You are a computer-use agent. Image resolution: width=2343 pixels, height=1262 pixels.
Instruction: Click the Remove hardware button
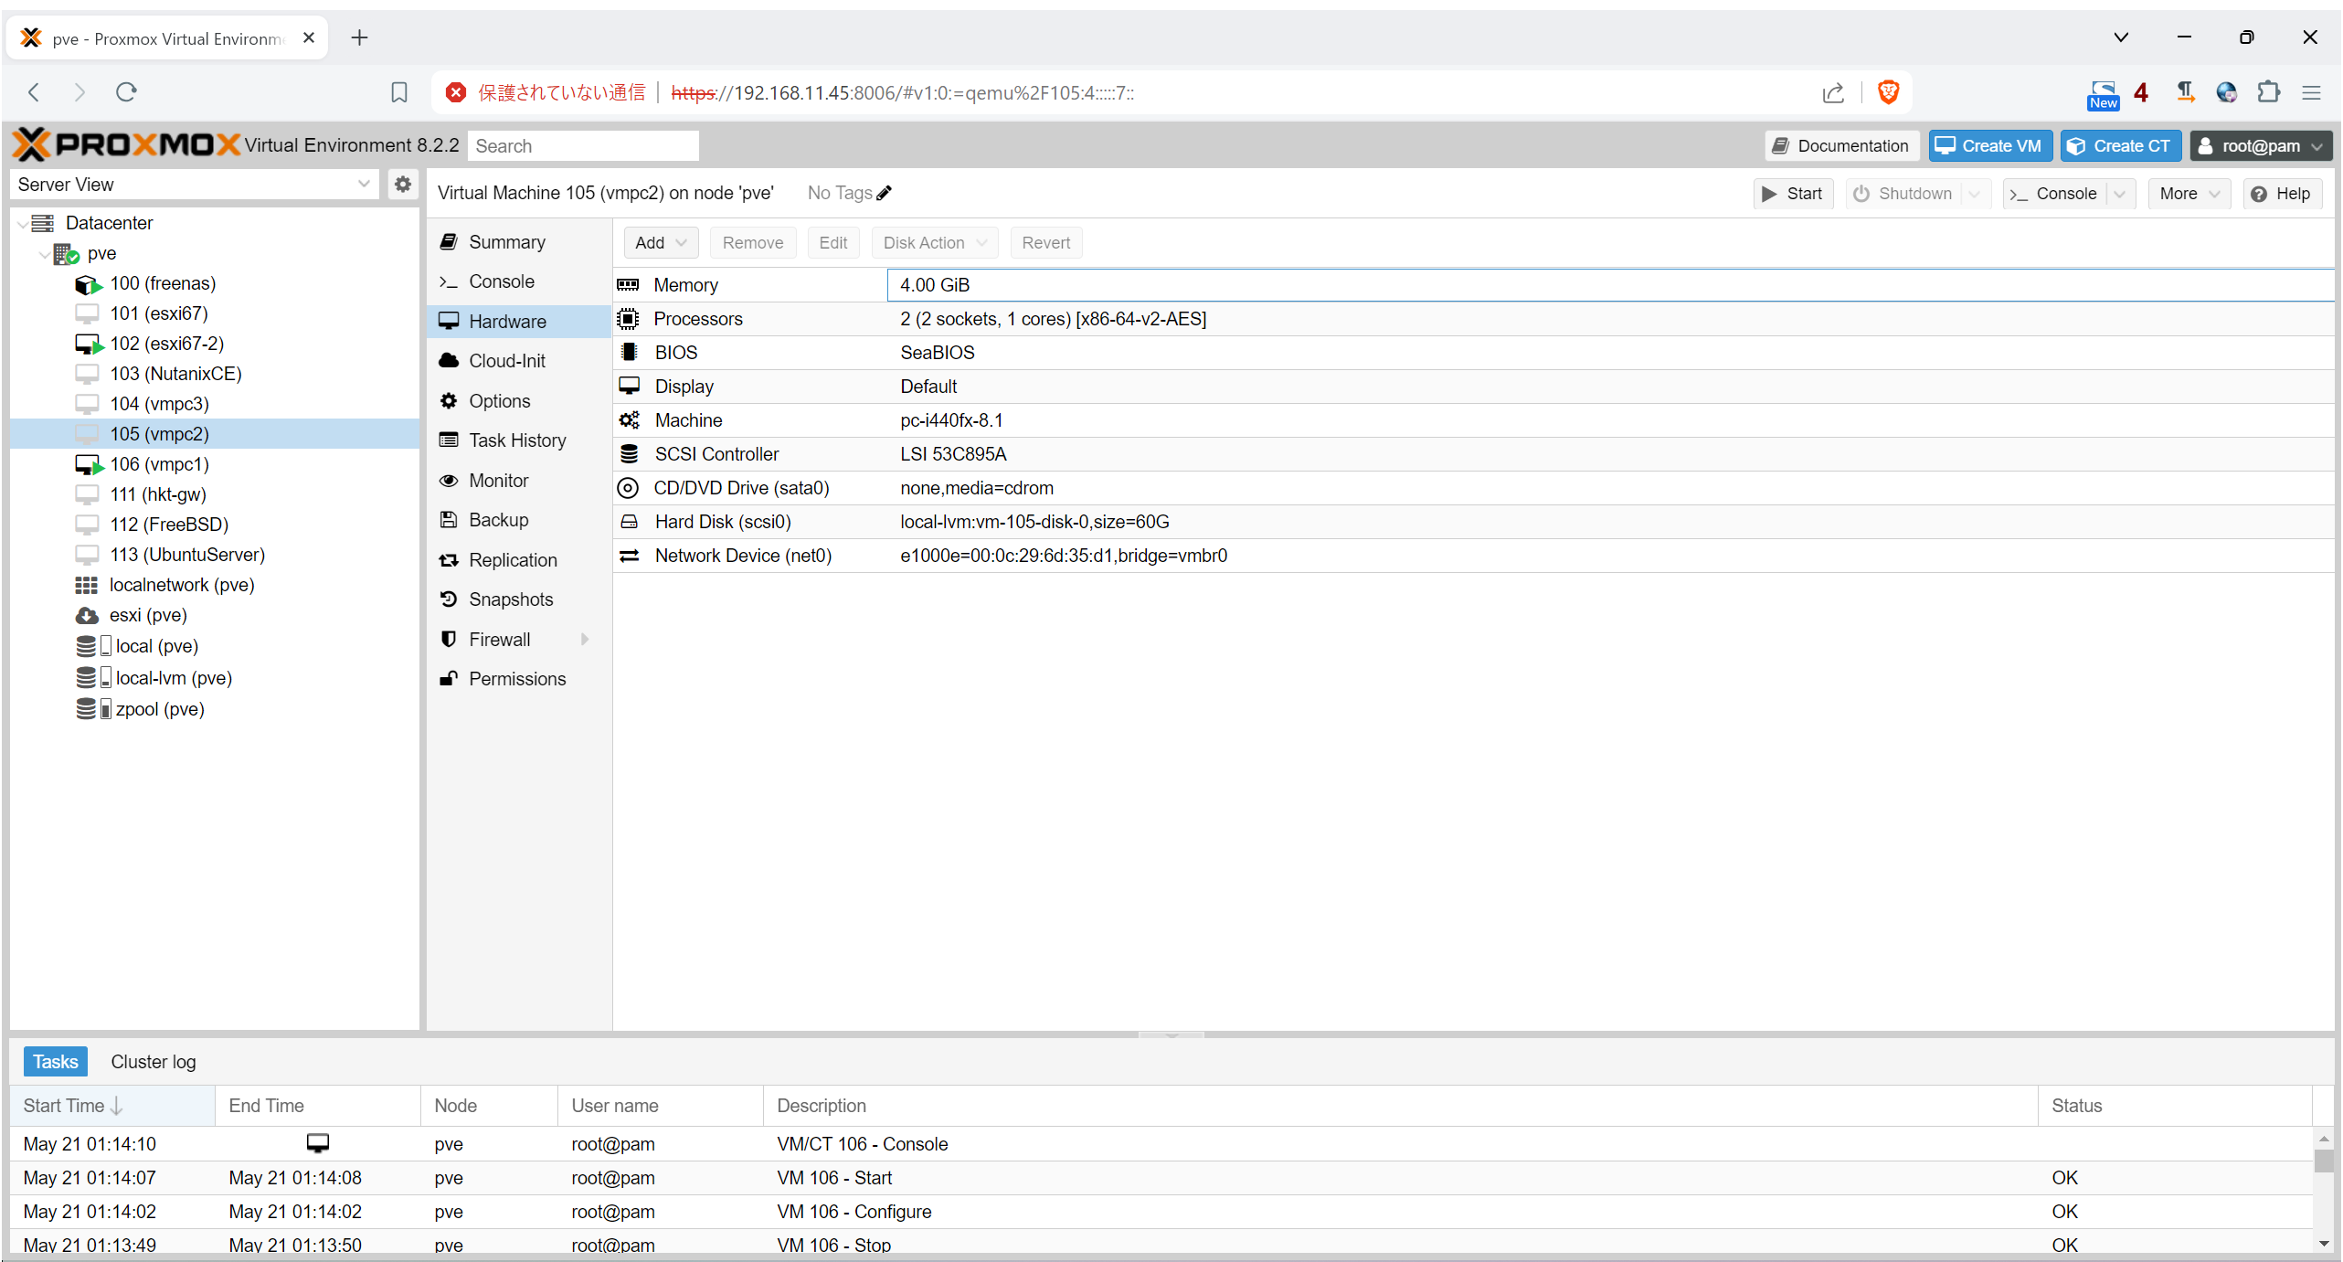[x=752, y=243]
